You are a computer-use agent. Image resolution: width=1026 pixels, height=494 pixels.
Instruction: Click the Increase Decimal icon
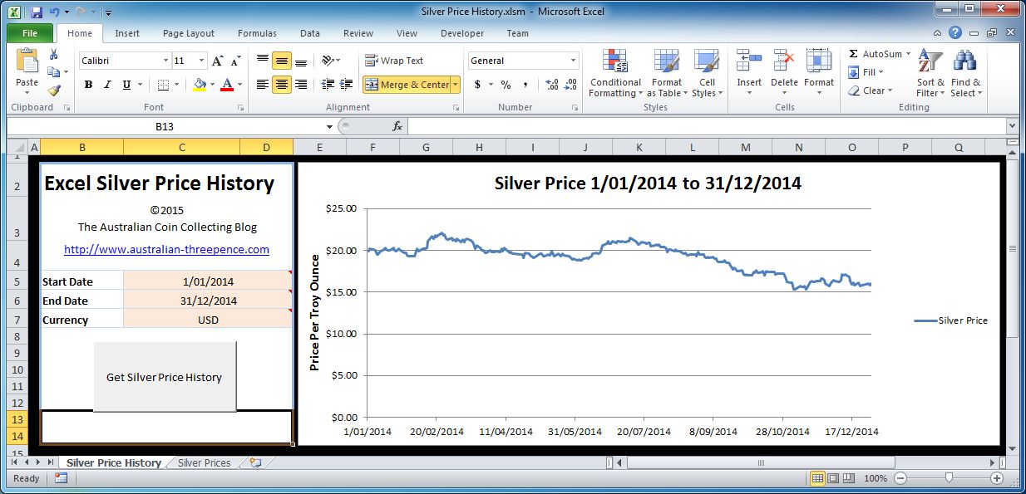click(551, 85)
